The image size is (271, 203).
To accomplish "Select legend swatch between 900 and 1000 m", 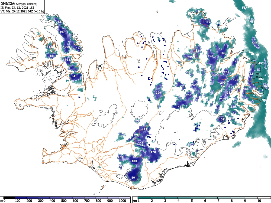I will 113,198.
